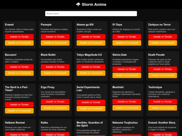The width and height of the screenshot is (182, 136).
Task: Watch Serial Experiments Lain on Crunchyroll
Action: [x=91, y=108]
